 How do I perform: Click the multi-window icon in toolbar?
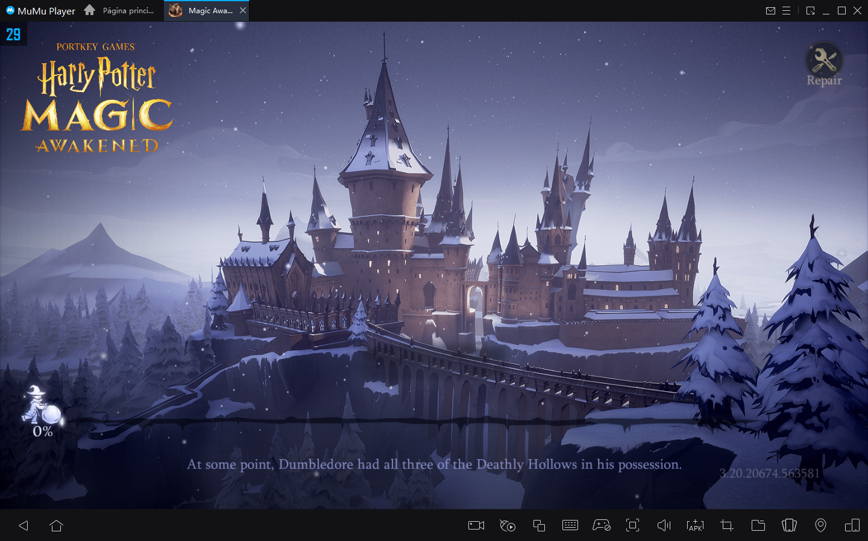point(852,525)
